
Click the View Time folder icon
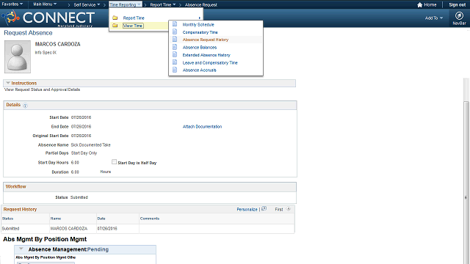(x=115, y=26)
